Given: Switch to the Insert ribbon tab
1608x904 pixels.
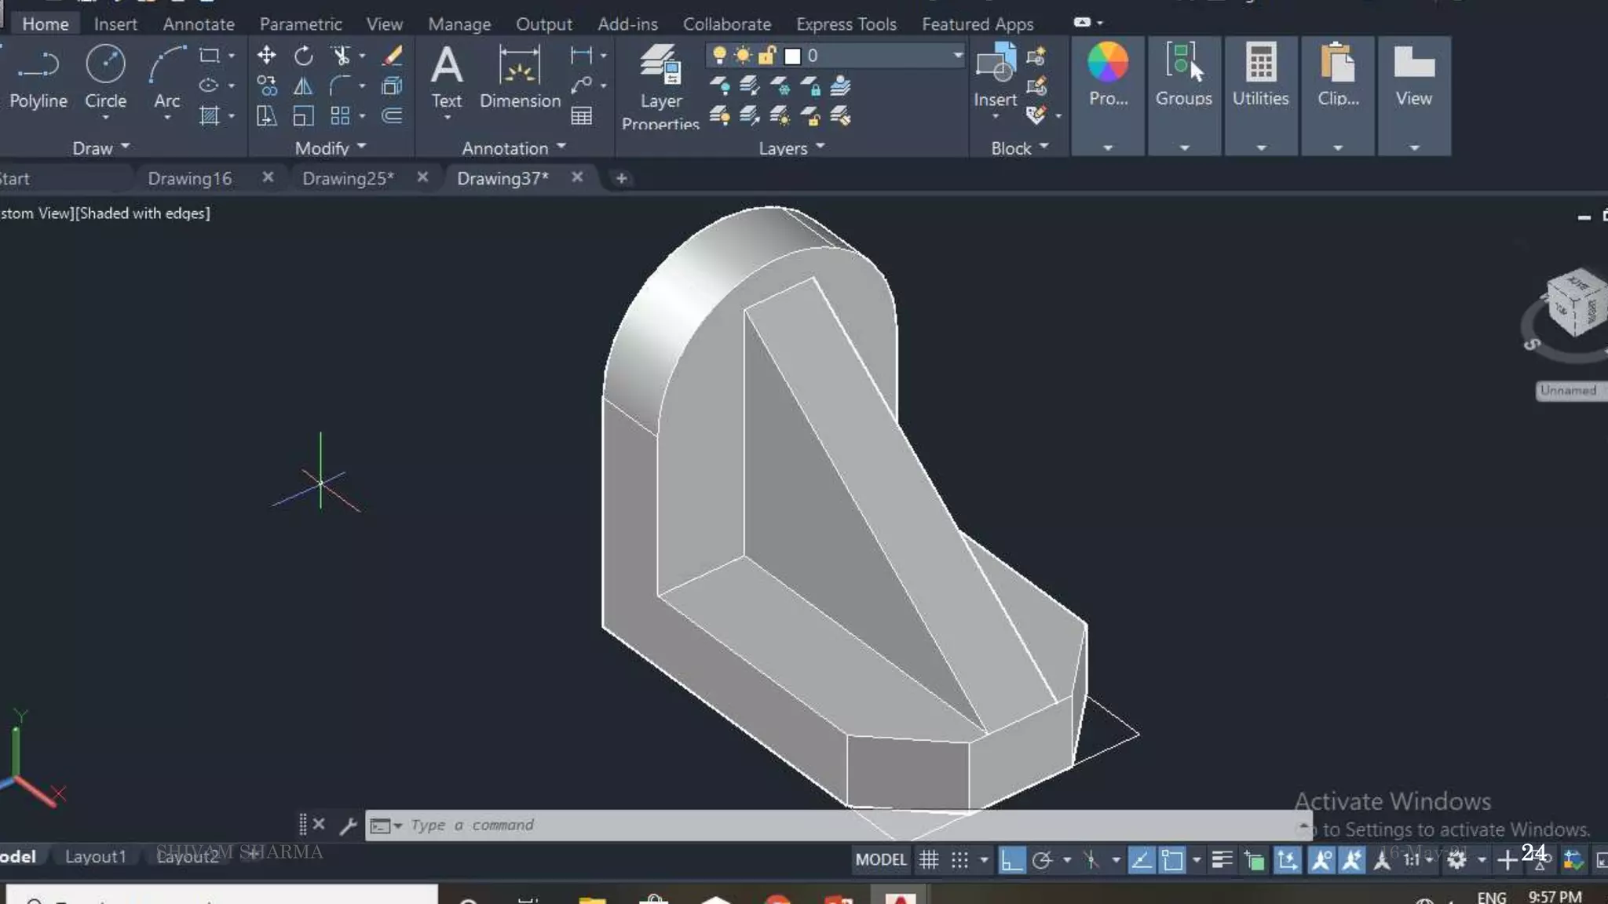Looking at the screenshot, I should (115, 24).
